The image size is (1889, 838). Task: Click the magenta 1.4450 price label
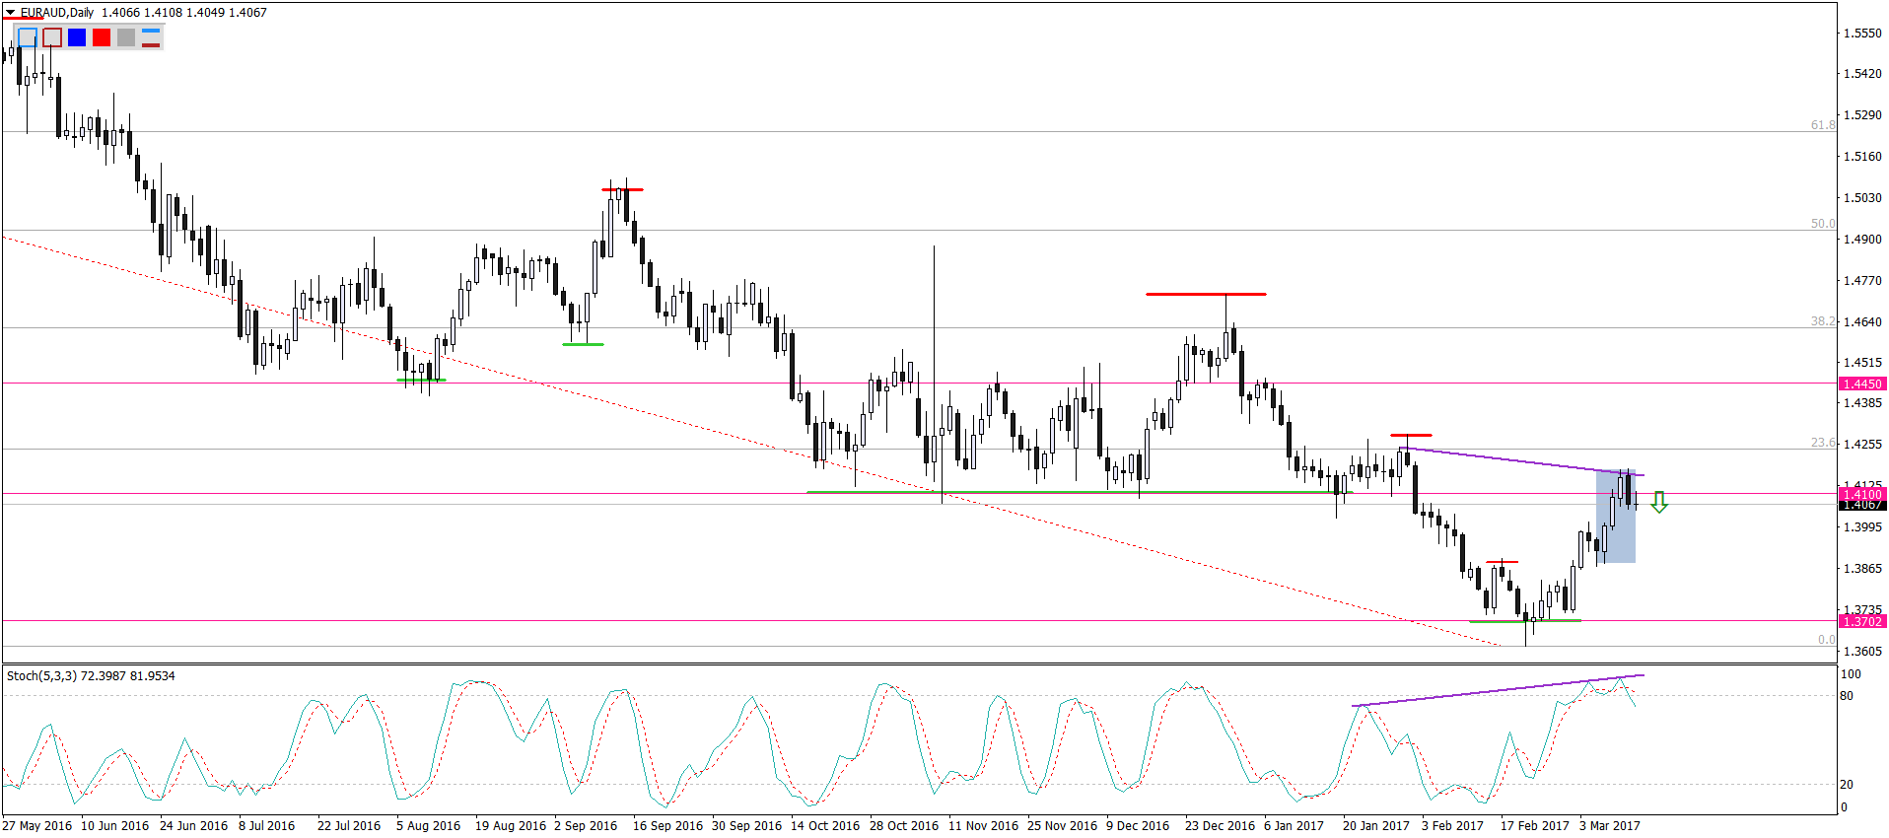(1862, 384)
